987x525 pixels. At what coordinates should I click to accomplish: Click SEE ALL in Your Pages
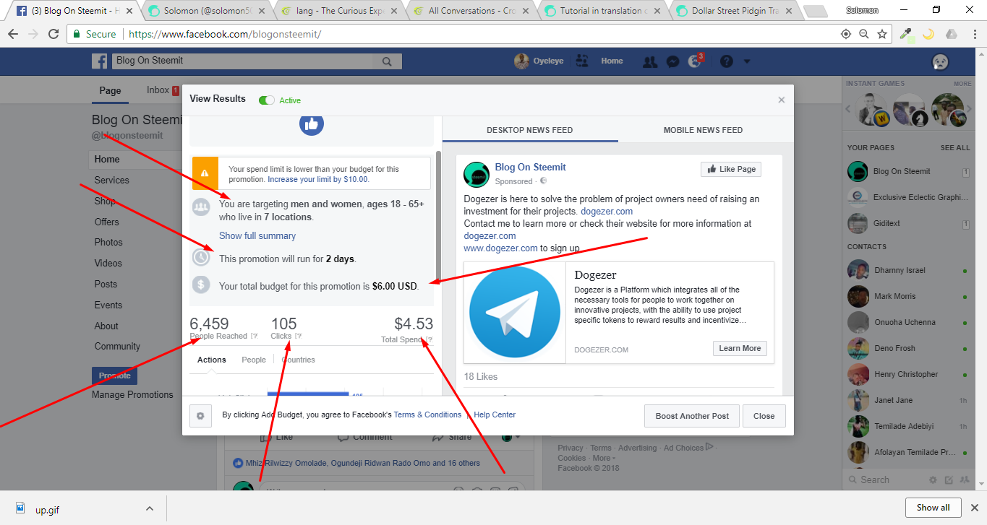[x=955, y=147]
